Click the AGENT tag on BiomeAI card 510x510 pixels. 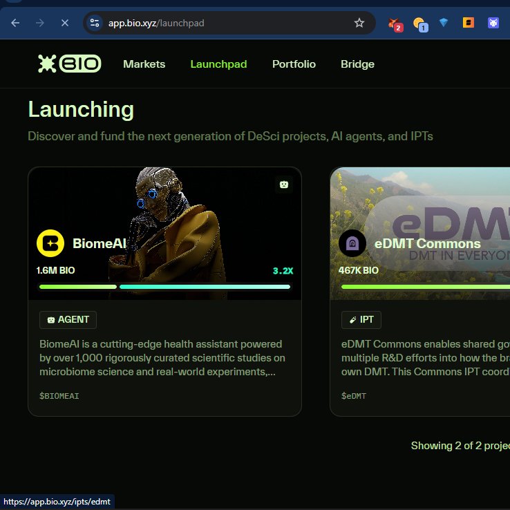tap(68, 320)
